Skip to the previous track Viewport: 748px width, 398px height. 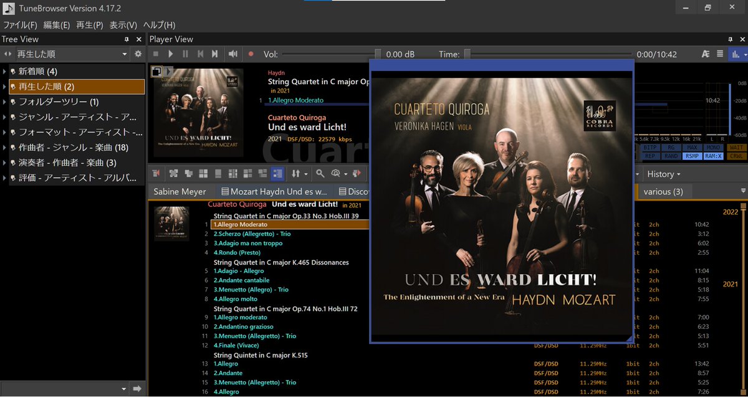pyautogui.click(x=200, y=54)
